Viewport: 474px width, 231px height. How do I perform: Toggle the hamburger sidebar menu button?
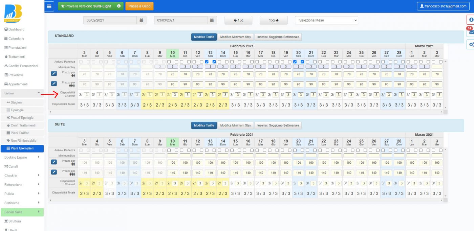[x=49, y=6]
